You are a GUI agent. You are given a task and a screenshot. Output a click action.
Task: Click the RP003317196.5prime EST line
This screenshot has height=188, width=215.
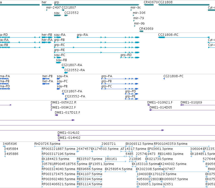click(83, 156)
